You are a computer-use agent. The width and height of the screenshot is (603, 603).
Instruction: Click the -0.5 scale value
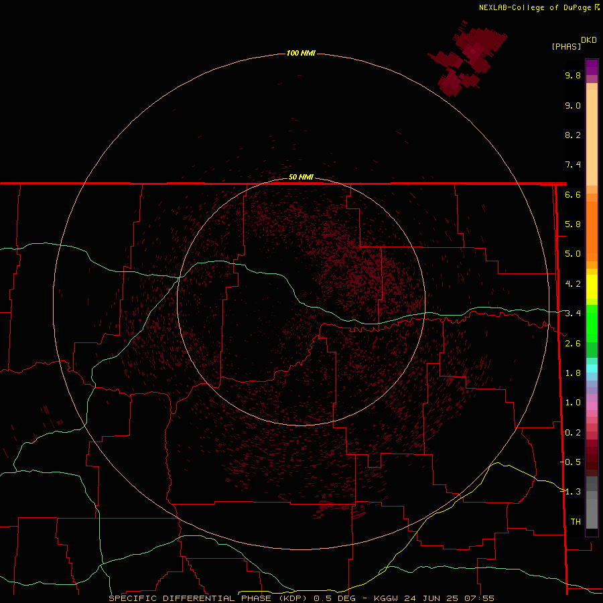570,462
